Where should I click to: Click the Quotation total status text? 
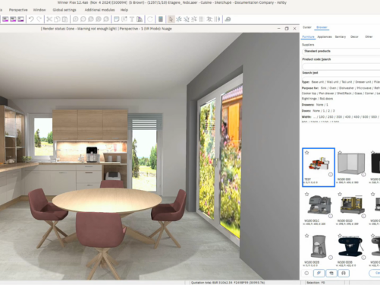(228, 283)
